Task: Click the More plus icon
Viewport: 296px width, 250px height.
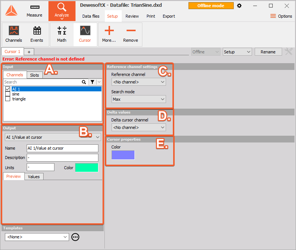Action: [109, 34]
